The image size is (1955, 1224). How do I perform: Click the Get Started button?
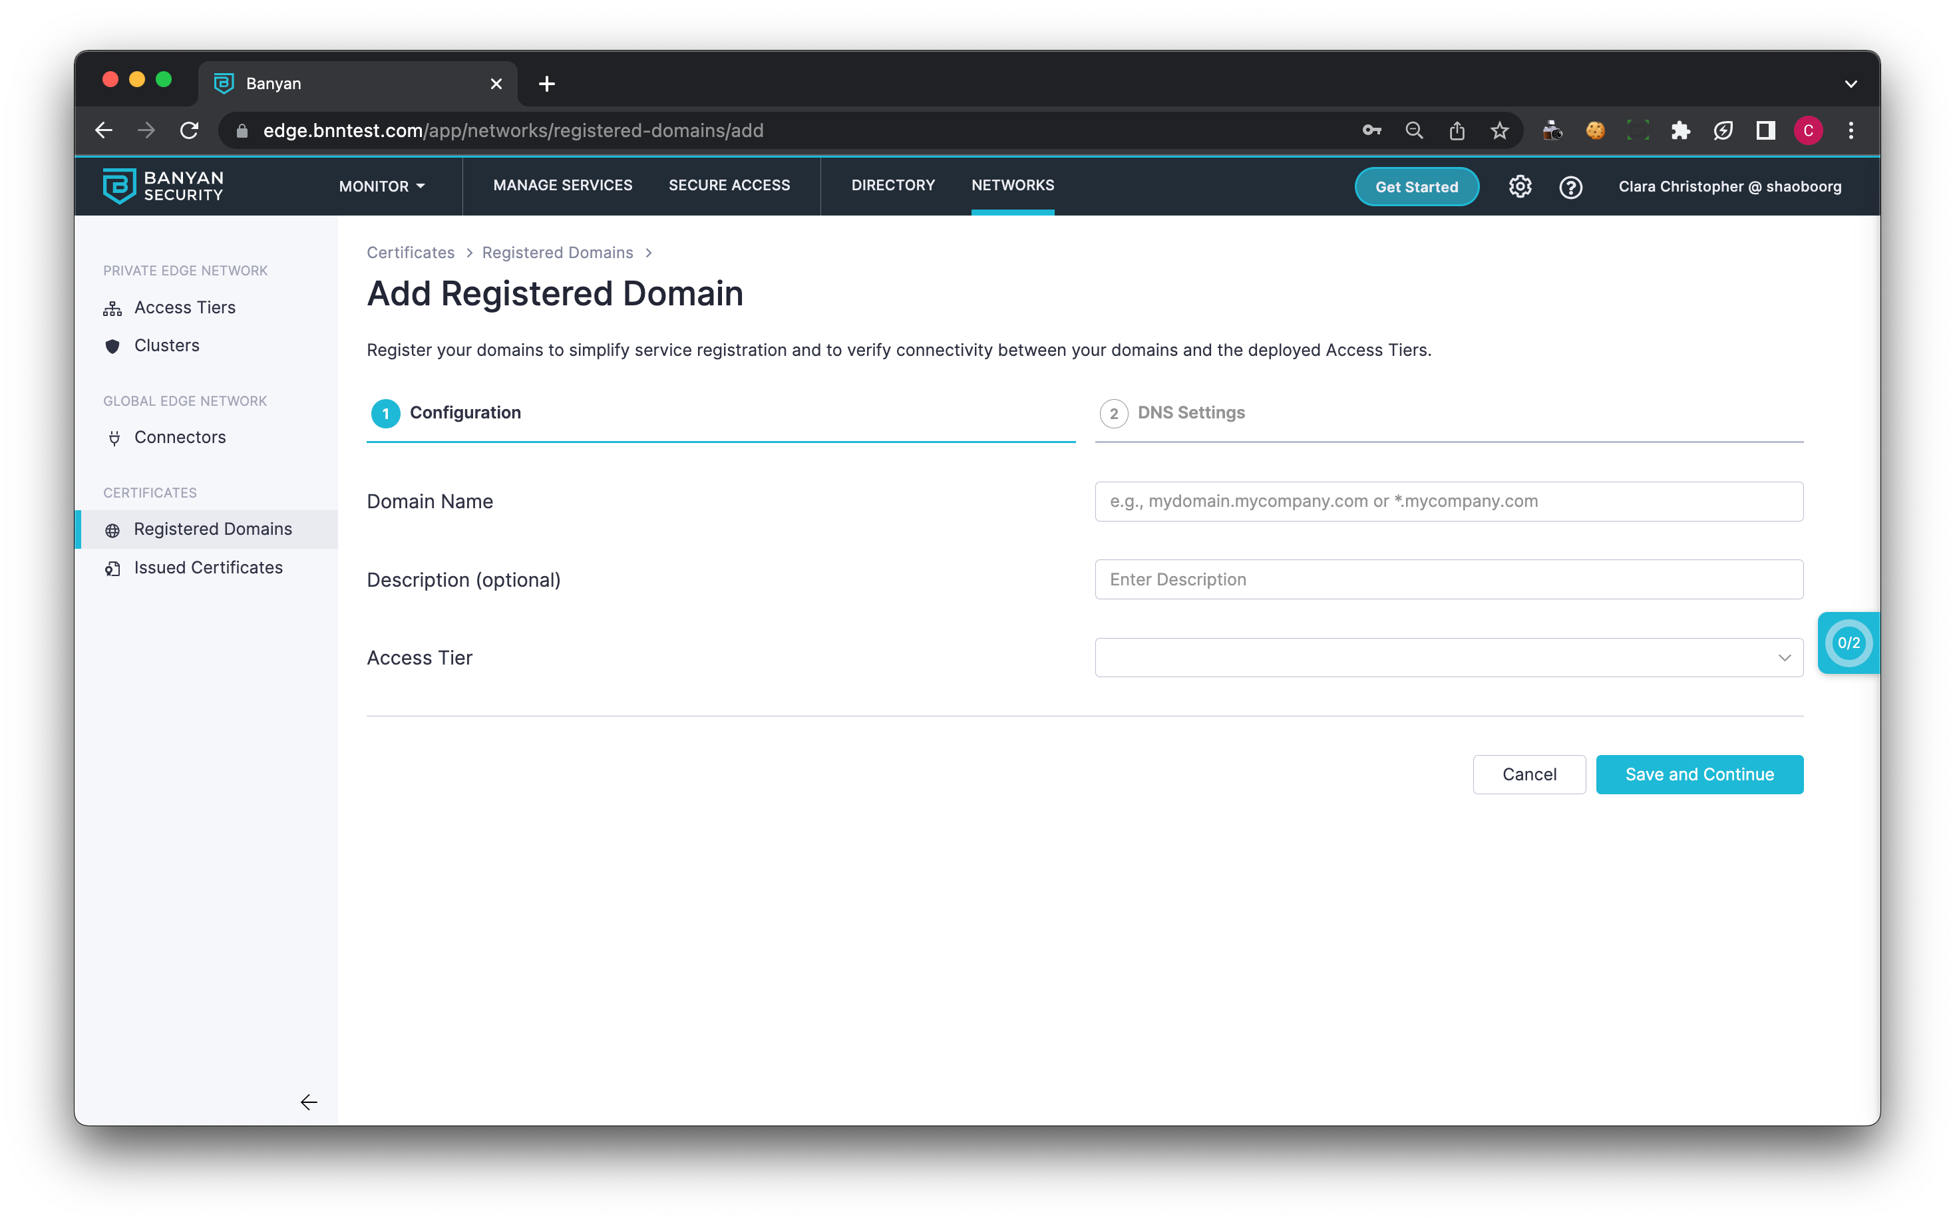point(1416,187)
